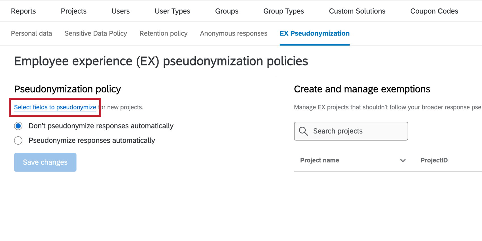The height and width of the screenshot is (241, 482).
Task: Open Anonymous responses tab
Action: click(233, 33)
